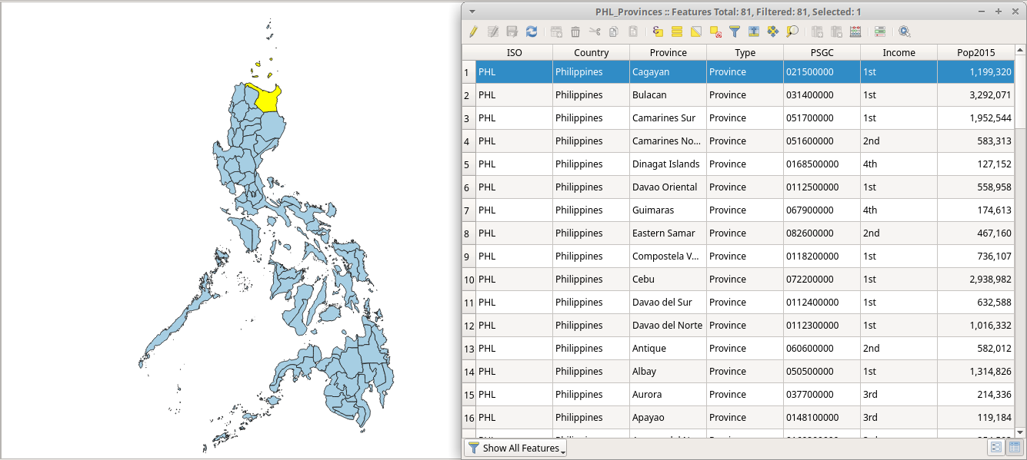1027x460 pixels.
Task: Paste features from clipboard
Action: 631,31
